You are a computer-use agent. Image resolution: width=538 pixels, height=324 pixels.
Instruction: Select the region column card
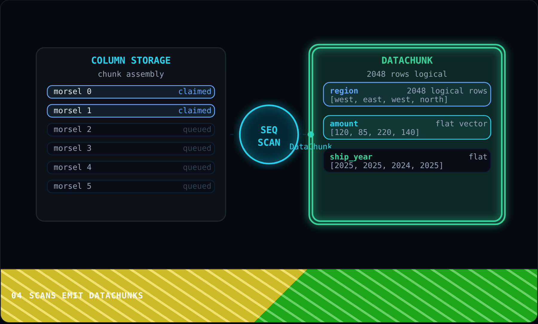pyautogui.click(x=407, y=94)
